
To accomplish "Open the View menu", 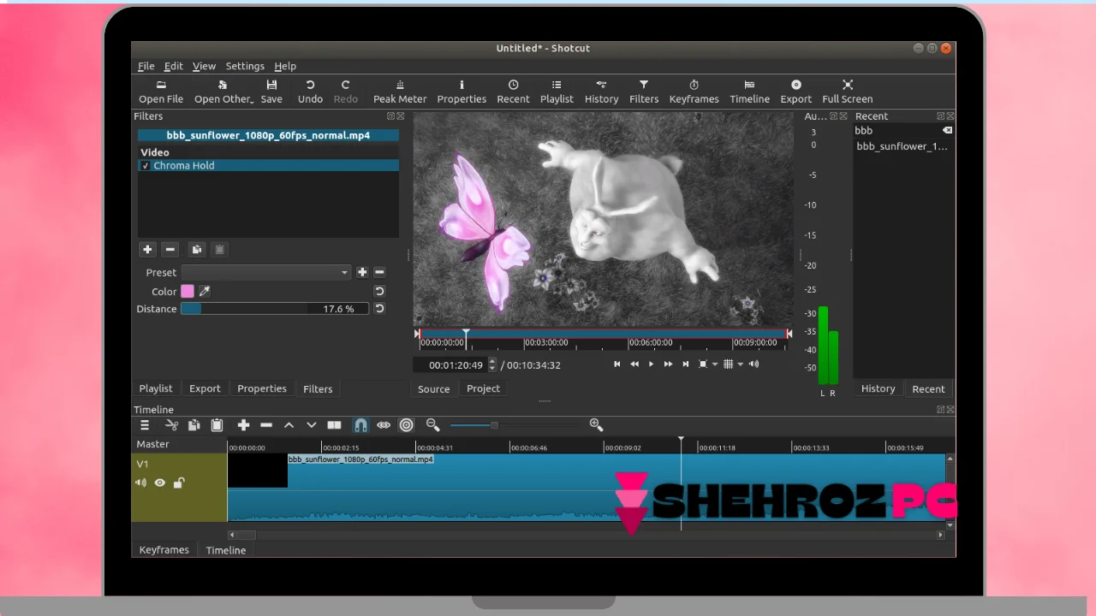I will click(x=204, y=66).
